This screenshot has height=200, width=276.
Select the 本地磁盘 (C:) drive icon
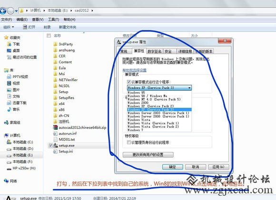[9, 142]
